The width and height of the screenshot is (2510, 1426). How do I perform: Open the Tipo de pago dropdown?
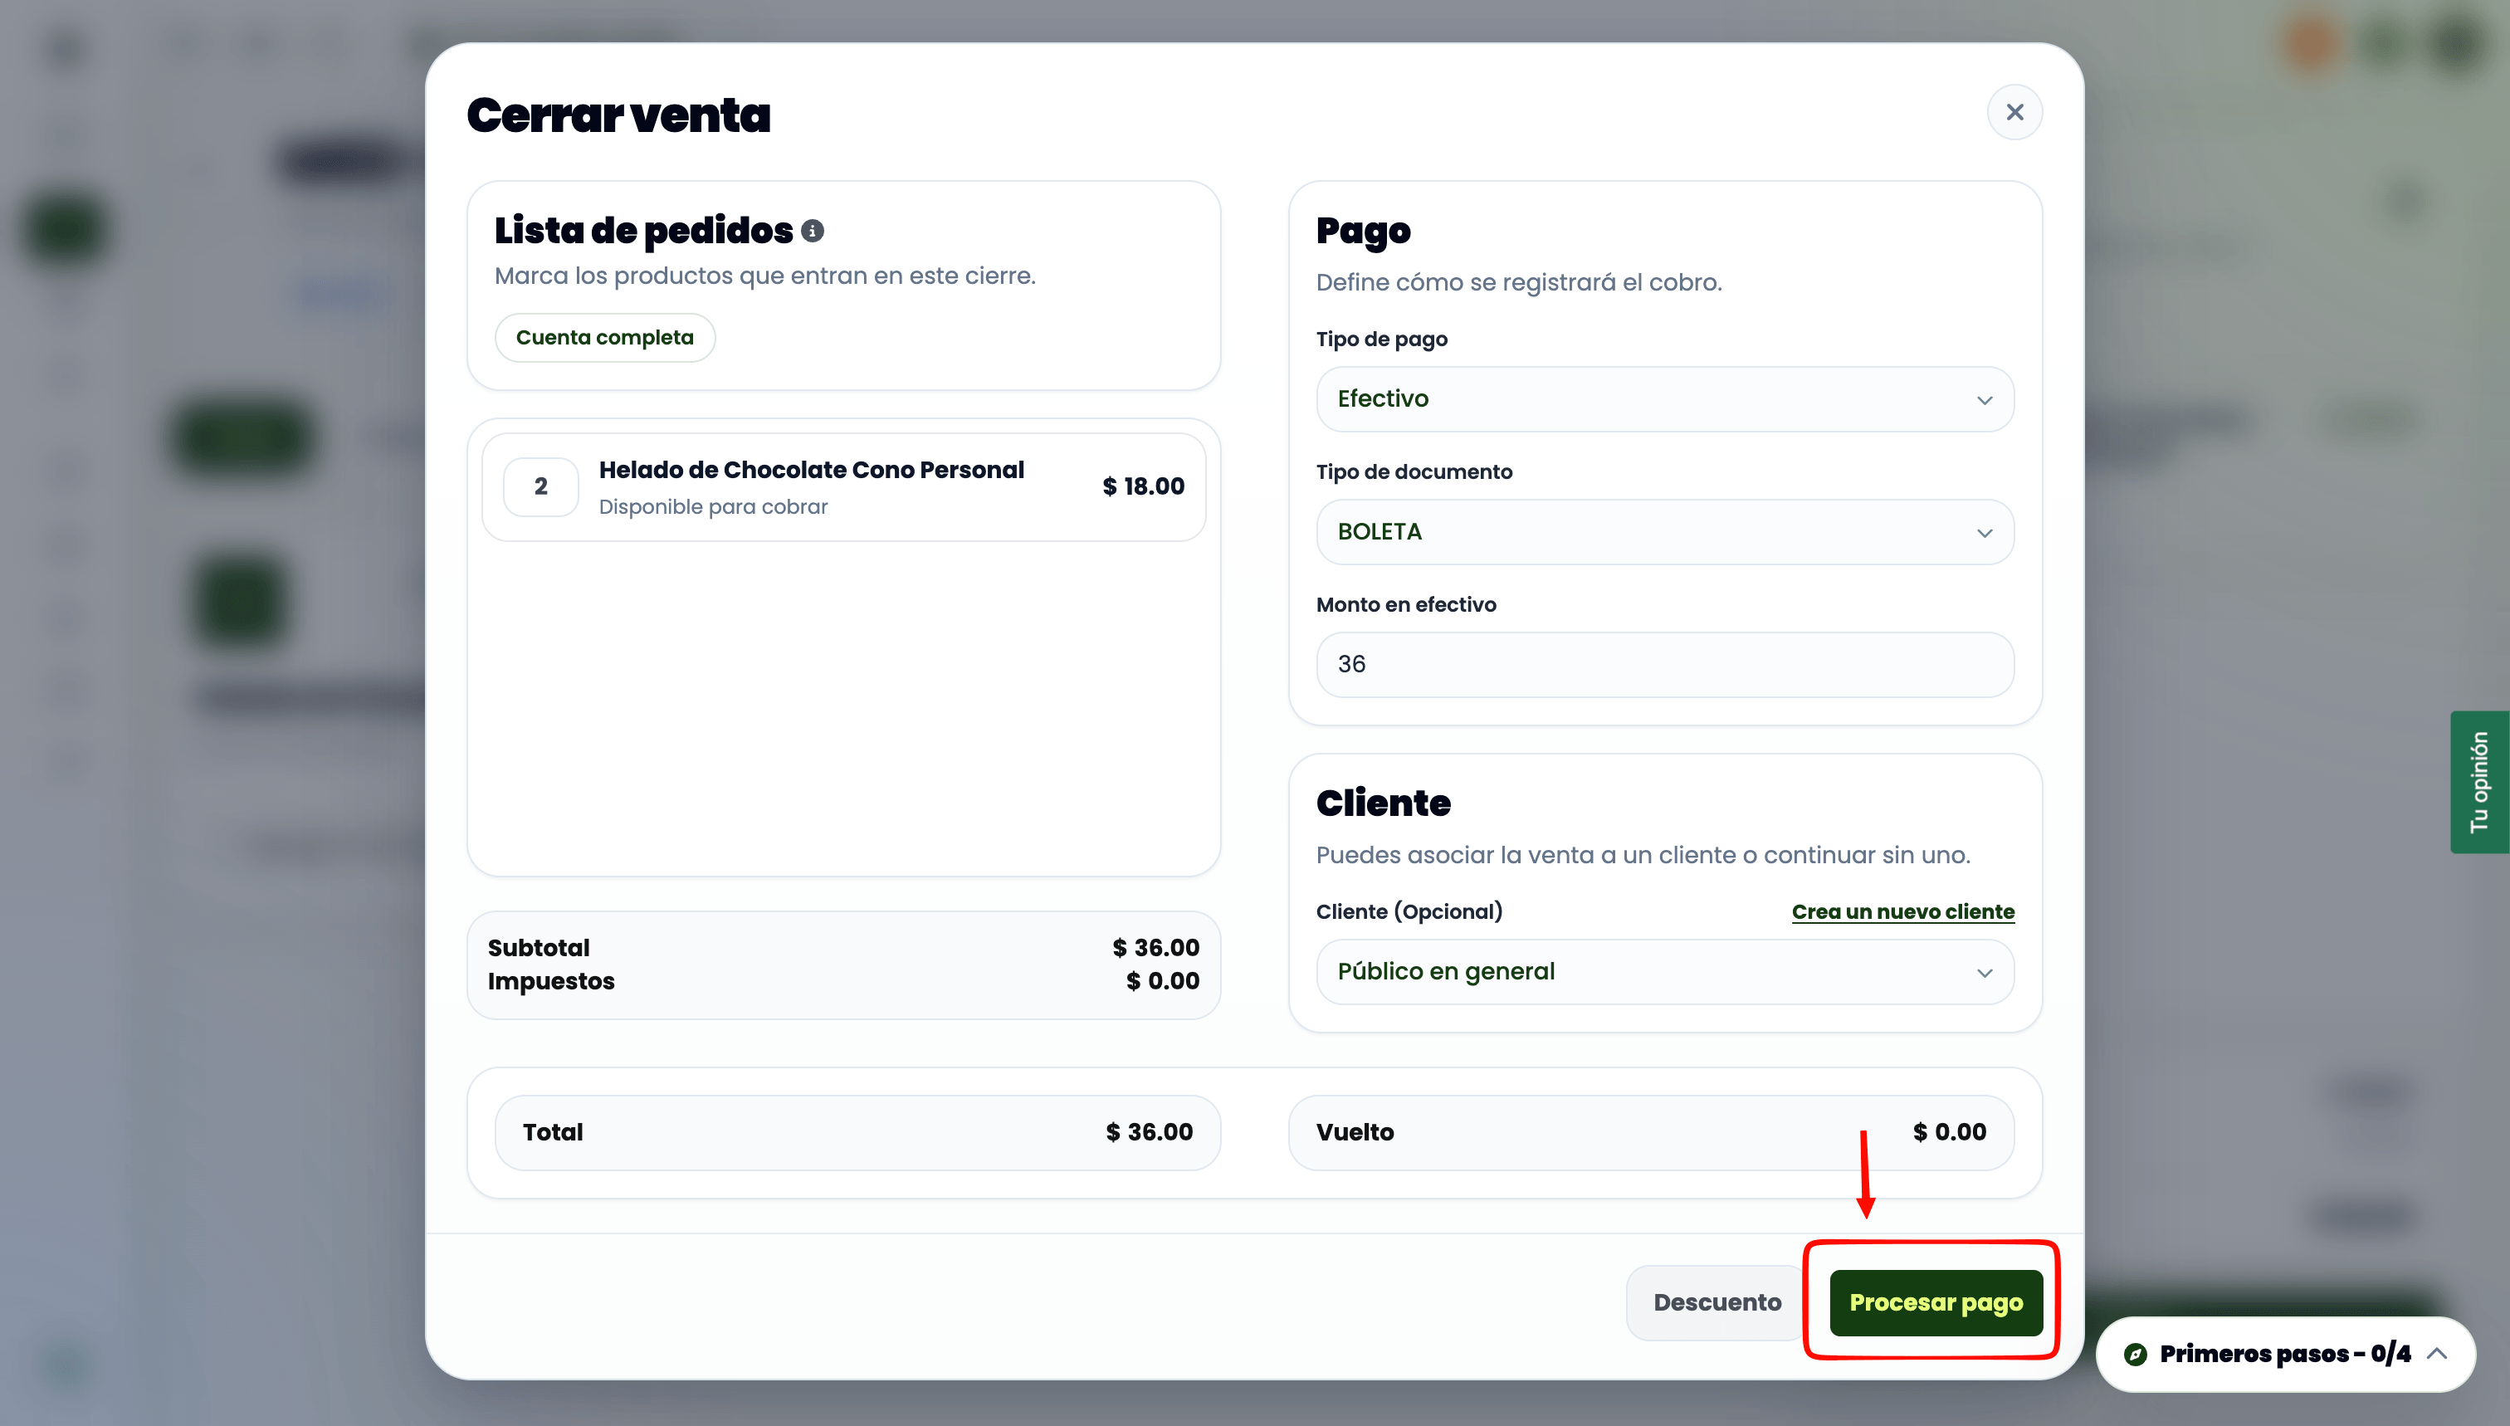tap(1665, 398)
